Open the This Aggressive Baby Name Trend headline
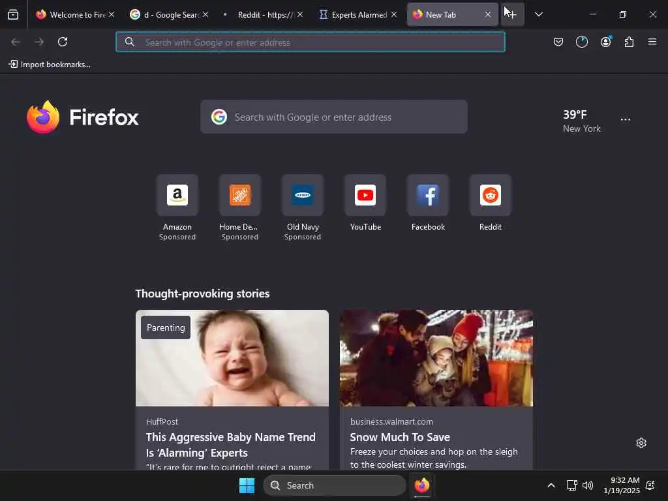Viewport: 668px width, 501px height. click(231, 445)
